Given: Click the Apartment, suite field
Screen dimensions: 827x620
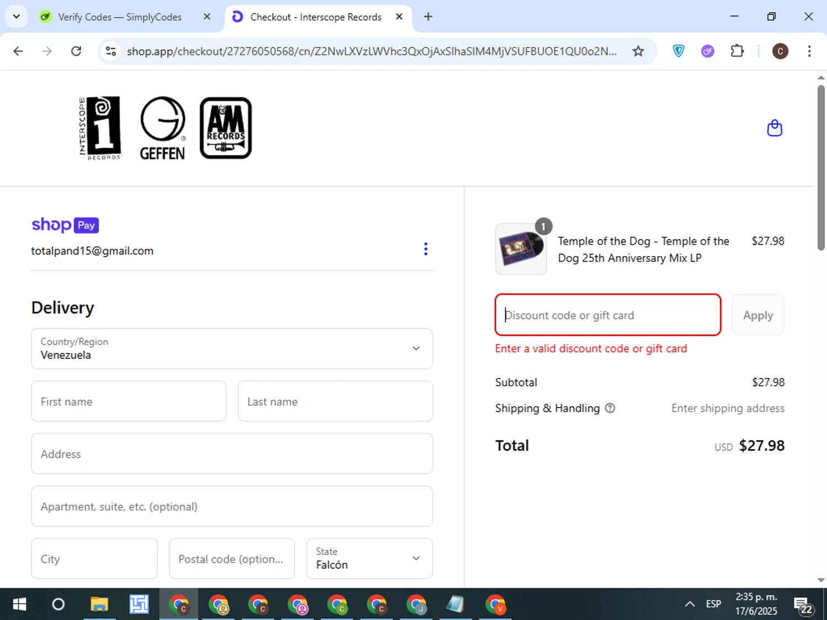Looking at the screenshot, I should click(232, 506).
